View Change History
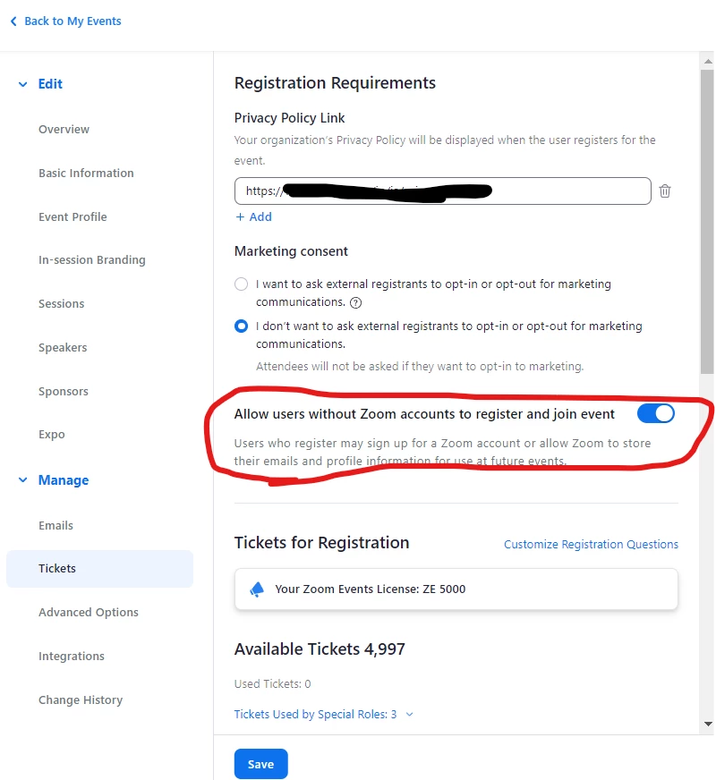This screenshot has height=780, width=716. (81, 699)
